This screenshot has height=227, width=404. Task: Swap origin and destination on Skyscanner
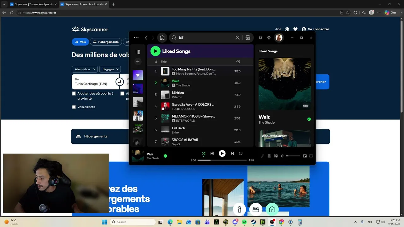tap(120, 82)
